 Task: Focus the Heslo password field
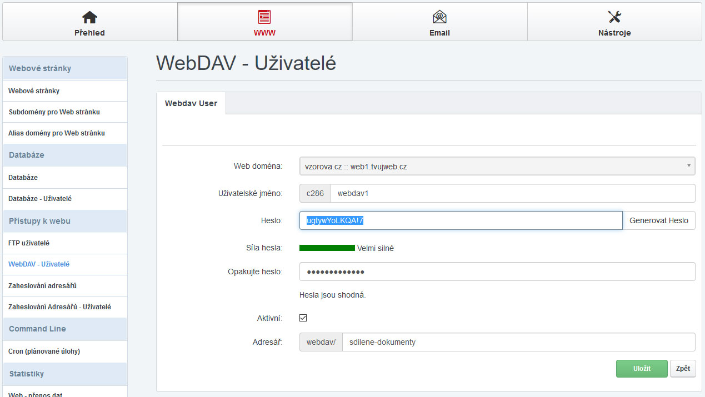[460, 220]
